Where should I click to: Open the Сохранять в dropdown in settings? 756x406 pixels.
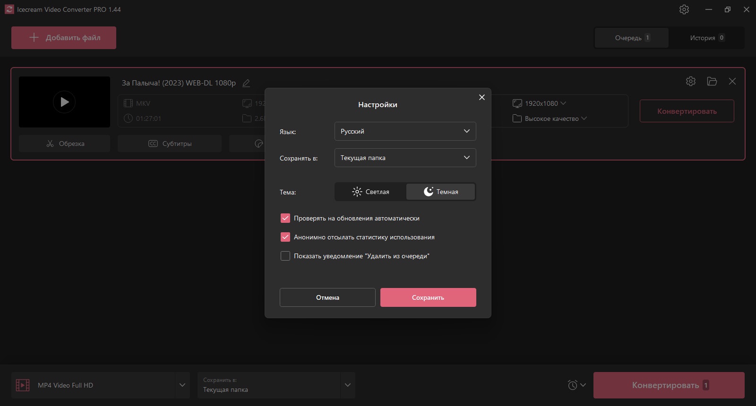(405, 158)
